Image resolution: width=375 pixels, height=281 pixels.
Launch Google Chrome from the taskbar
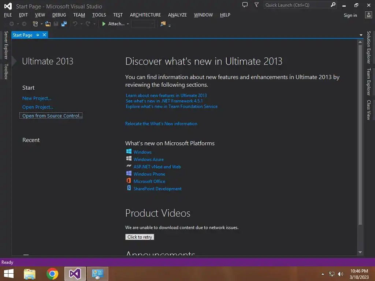tap(52, 274)
